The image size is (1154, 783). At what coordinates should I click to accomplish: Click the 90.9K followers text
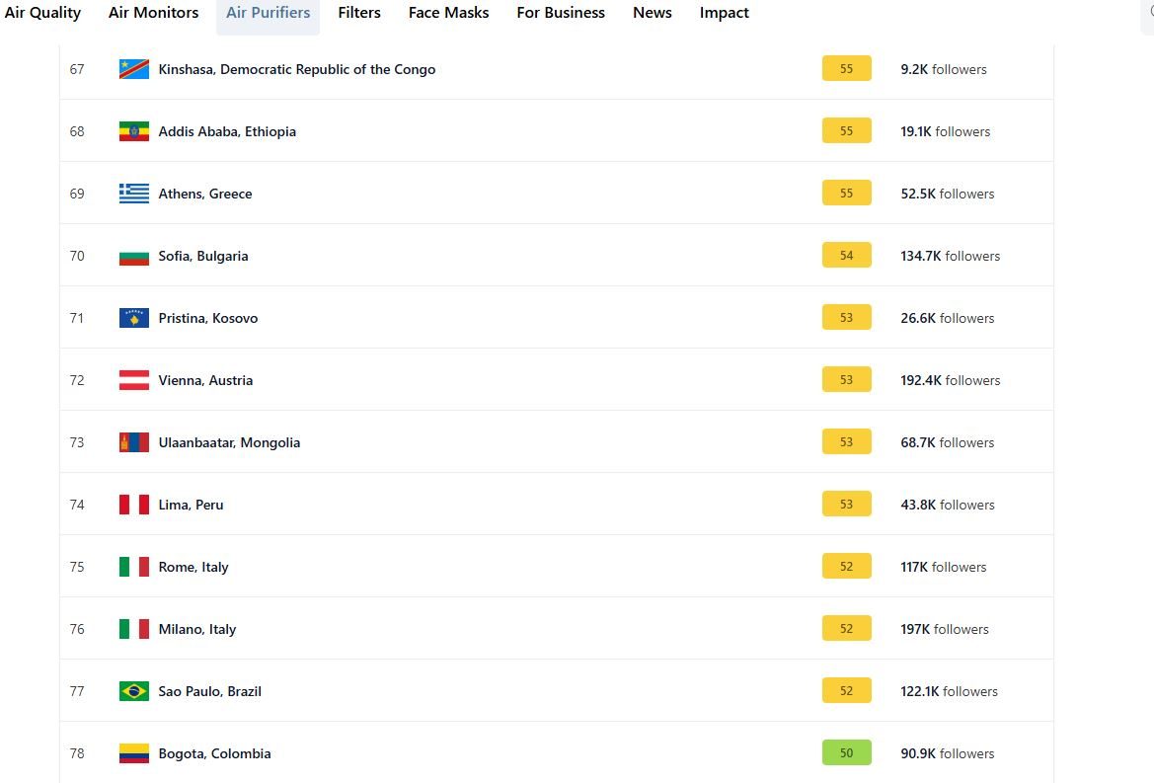948,753
